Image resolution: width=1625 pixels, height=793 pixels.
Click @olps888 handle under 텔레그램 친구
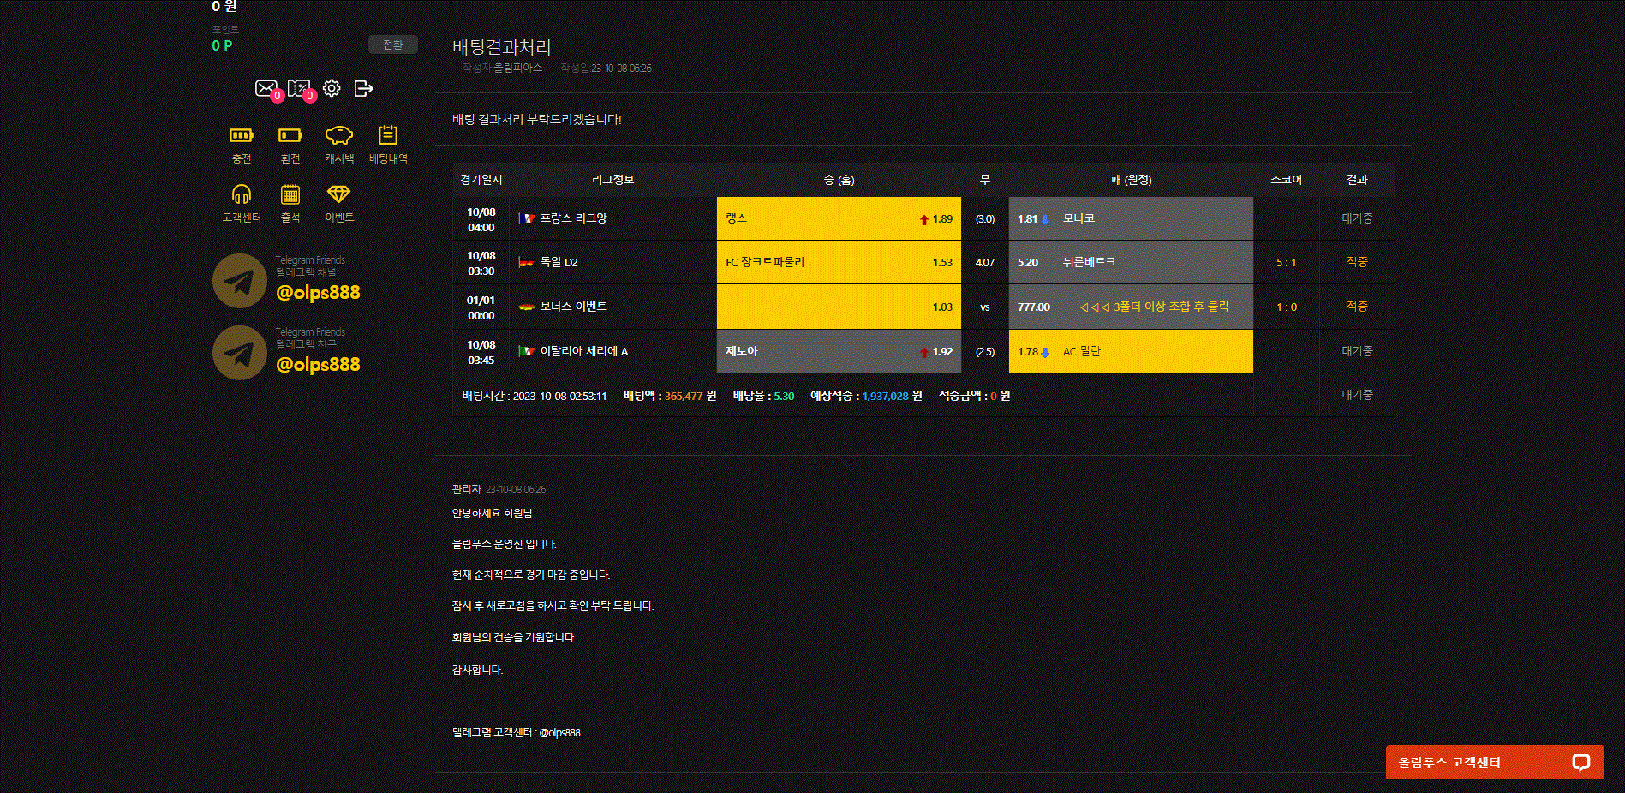(x=318, y=365)
